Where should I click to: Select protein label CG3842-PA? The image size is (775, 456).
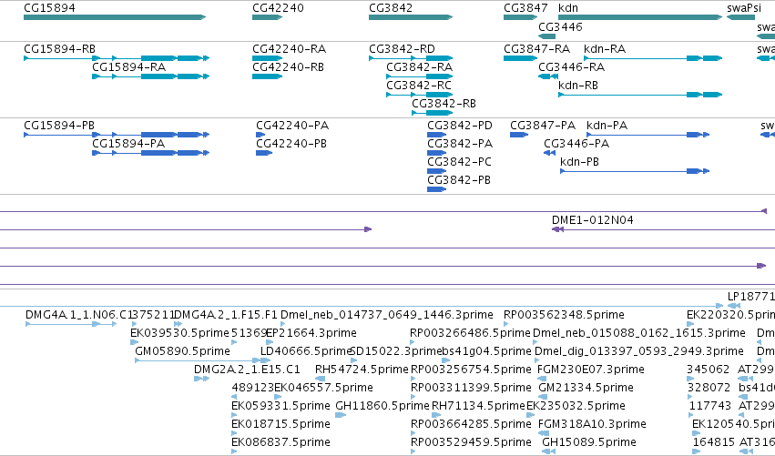(x=460, y=144)
